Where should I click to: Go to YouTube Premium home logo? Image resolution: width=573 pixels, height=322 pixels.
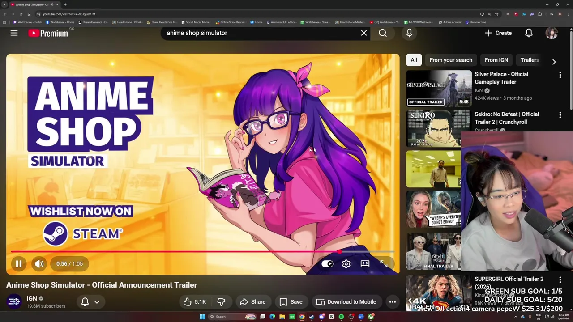(x=48, y=33)
